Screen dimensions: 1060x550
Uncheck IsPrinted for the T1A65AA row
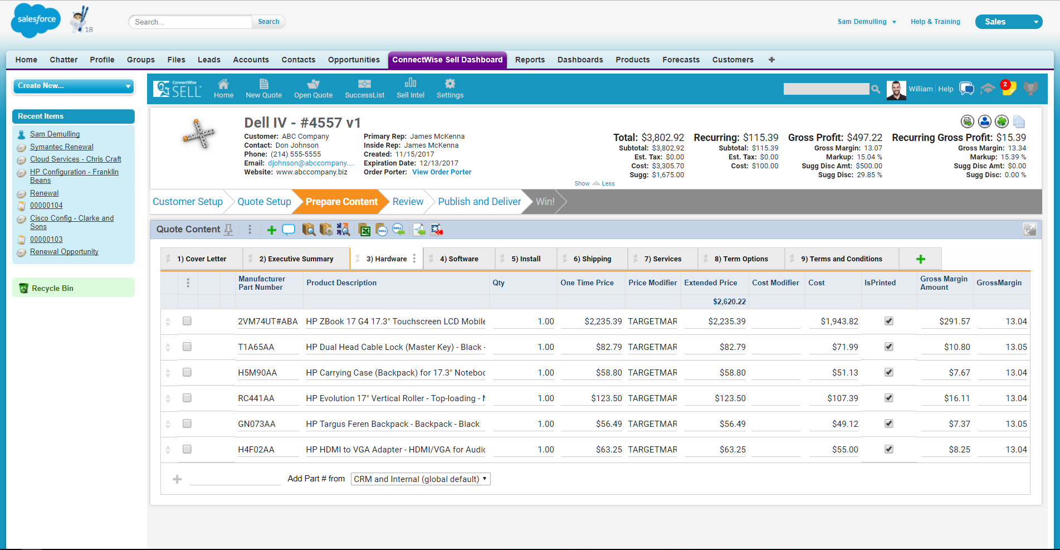tap(889, 347)
